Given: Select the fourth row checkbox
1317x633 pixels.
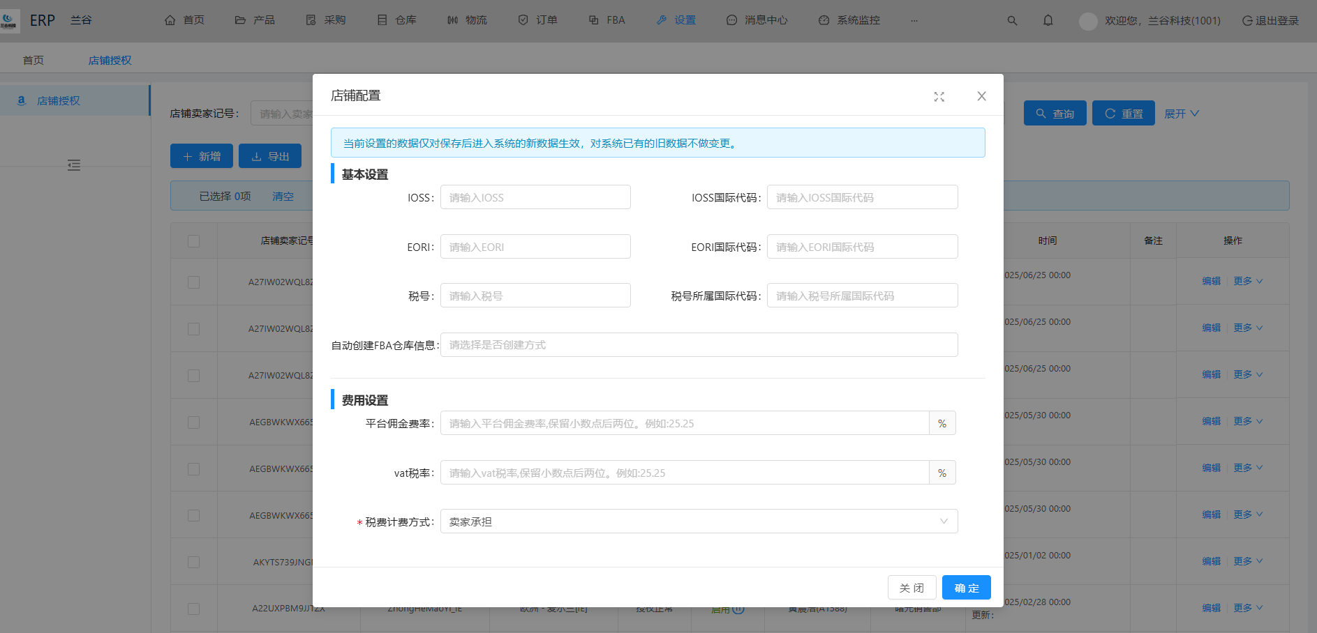Looking at the screenshot, I should [x=194, y=422].
